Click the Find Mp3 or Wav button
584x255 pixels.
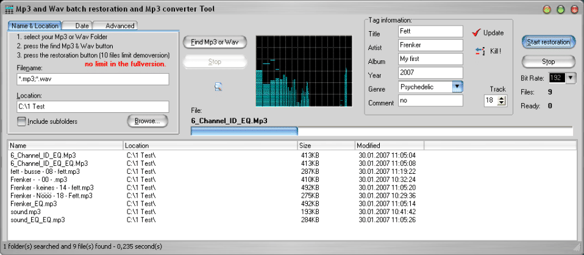pos(215,42)
